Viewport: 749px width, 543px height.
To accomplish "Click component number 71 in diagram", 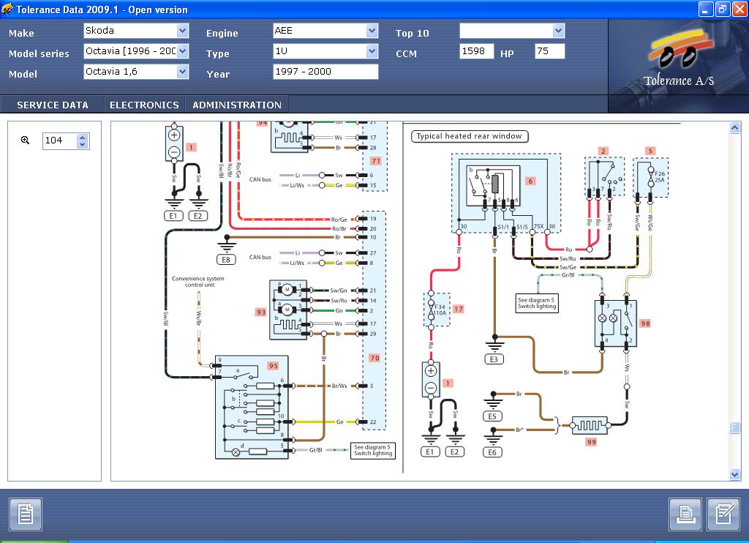I will [376, 161].
